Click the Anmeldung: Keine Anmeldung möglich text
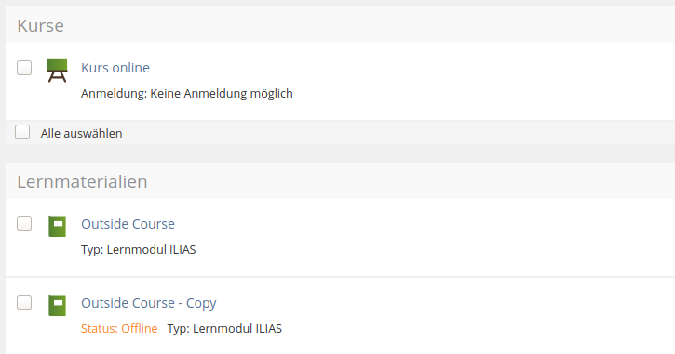 187,94
